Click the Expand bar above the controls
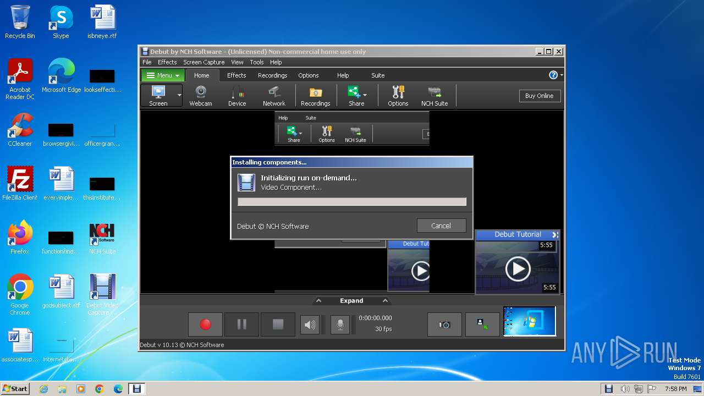 point(351,301)
